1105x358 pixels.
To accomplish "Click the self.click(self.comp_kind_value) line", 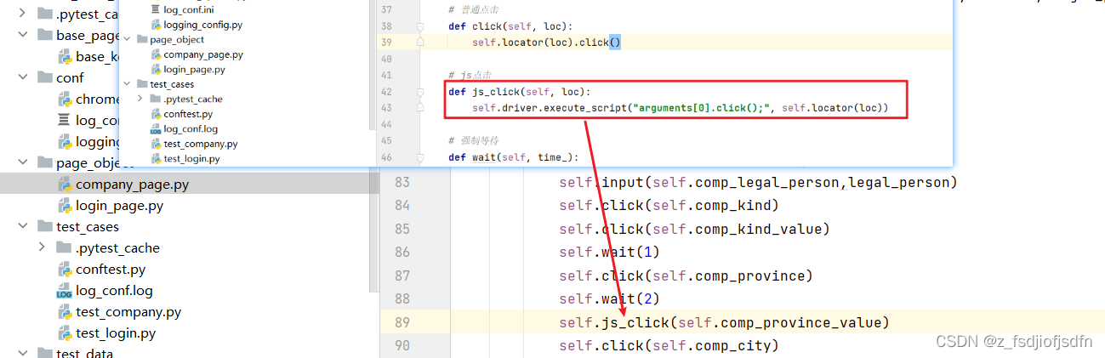I will coord(694,229).
